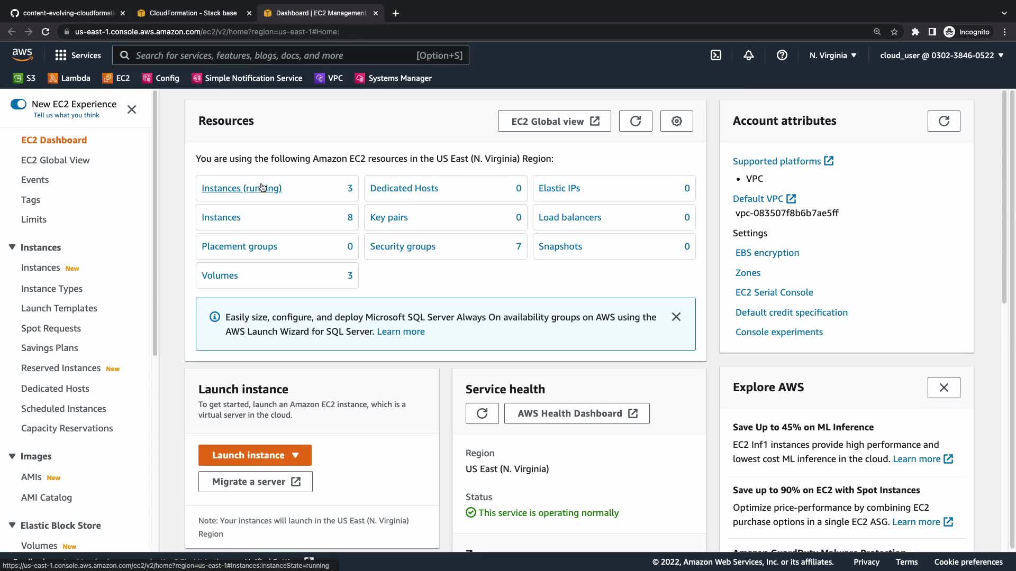Open the notifications bell icon

pyautogui.click(x=748, y=55)
